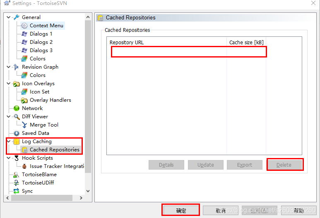Click the Icon Set icon

pos(24,92)
